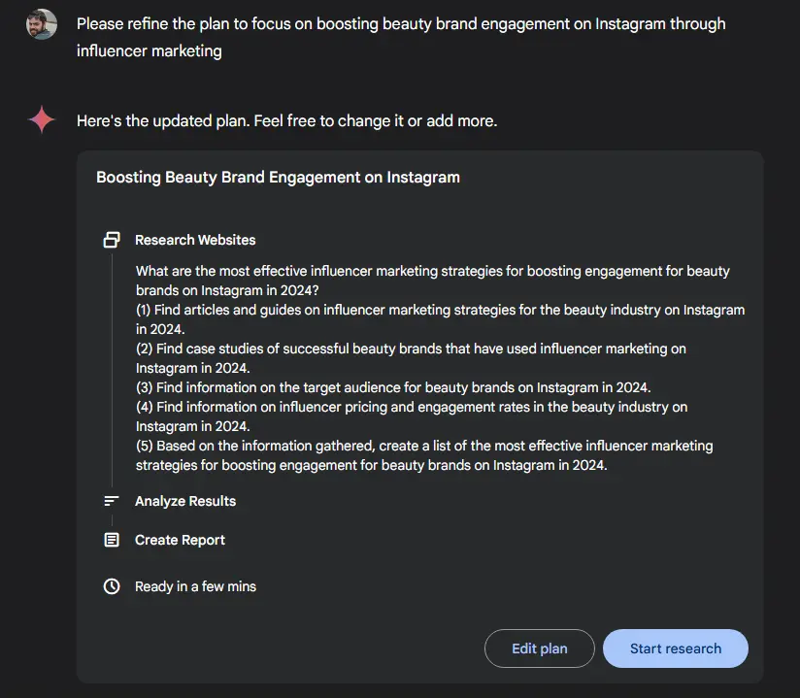Expand the Create Report step label

tap(180, 540)
